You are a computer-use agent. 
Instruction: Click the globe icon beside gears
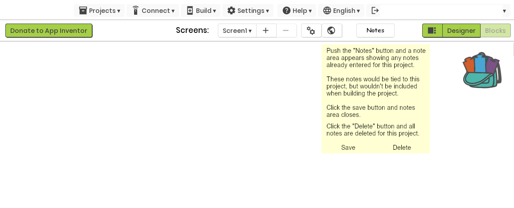coord(331,31)
